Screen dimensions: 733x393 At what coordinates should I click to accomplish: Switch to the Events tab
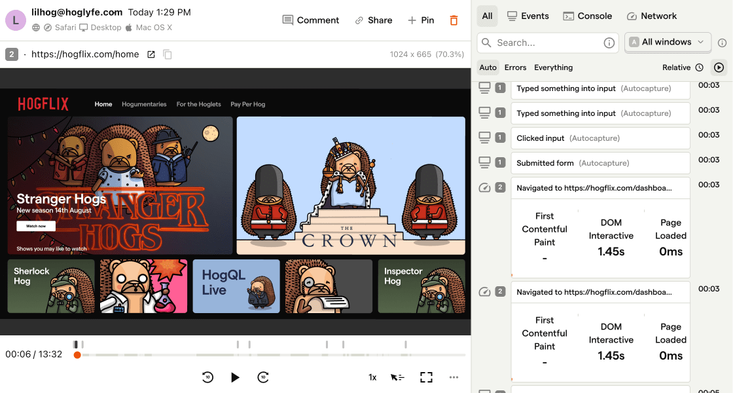(527, 16)
